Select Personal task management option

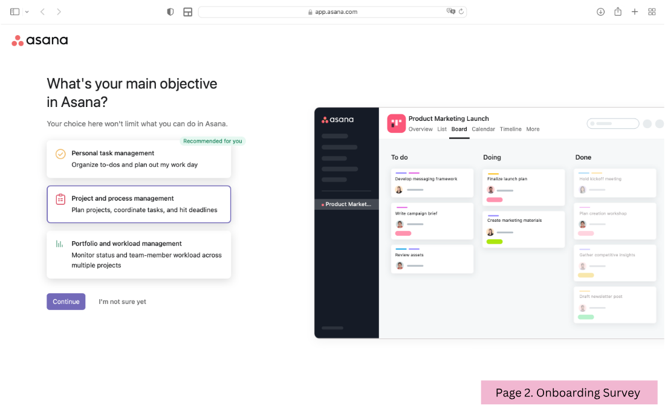tap(138, 159)
